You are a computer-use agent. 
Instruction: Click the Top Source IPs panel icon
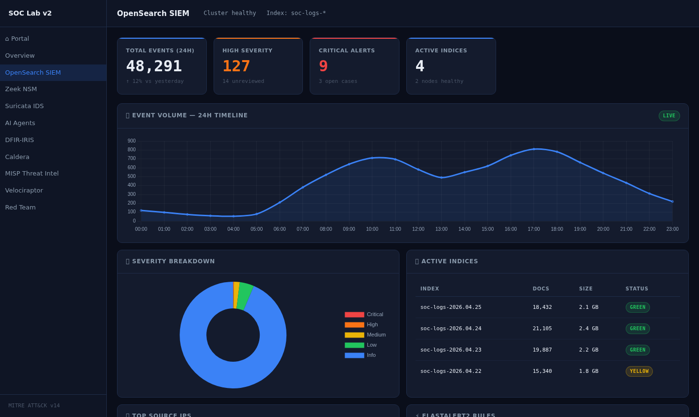pyautogui.click(x=128, y=415)
